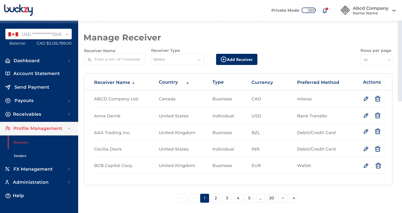Open the Receiver Type Select dropdown

click(178, 59)
